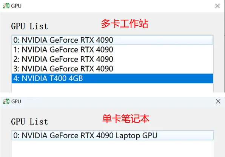Click the empty list area below the Laptop GPU entry

click(112, 149)
